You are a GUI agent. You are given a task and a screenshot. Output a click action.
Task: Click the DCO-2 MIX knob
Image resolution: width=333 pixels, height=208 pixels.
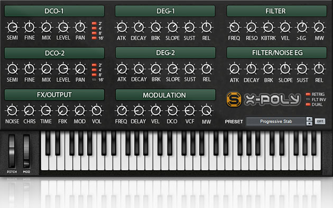click(x=46, y=69)
